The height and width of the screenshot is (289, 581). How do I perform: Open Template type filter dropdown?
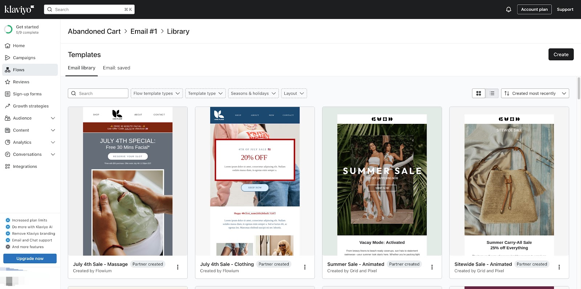pyautogui.click(x=206, y=93)
